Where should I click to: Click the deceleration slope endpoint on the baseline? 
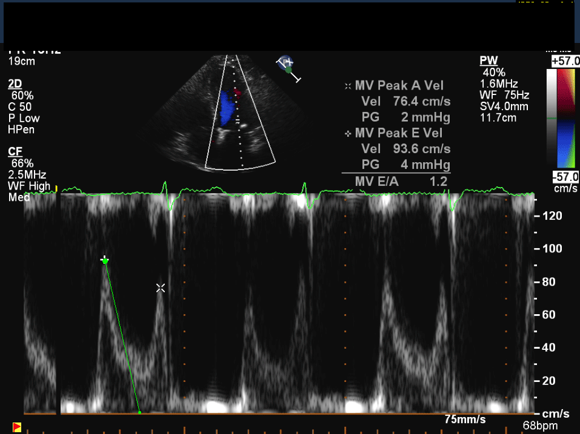point(140,413)
